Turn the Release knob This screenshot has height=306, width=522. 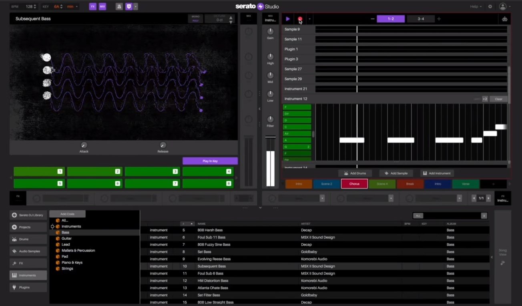point(163,145)
